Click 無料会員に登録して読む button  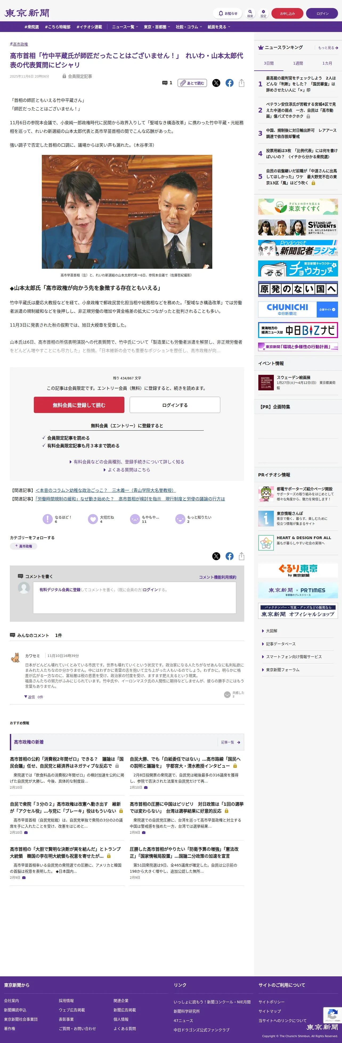[x=79, y=405]
